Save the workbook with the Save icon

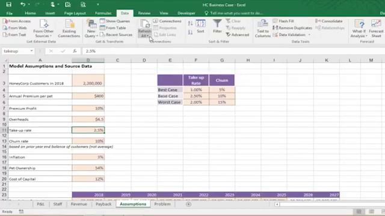click(x=8, y=4)
